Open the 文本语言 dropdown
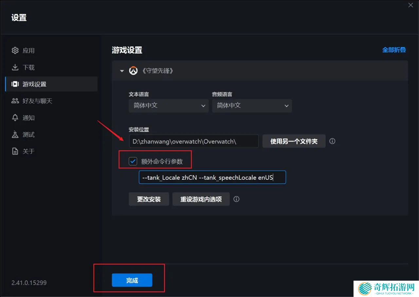 pos(169,106)
